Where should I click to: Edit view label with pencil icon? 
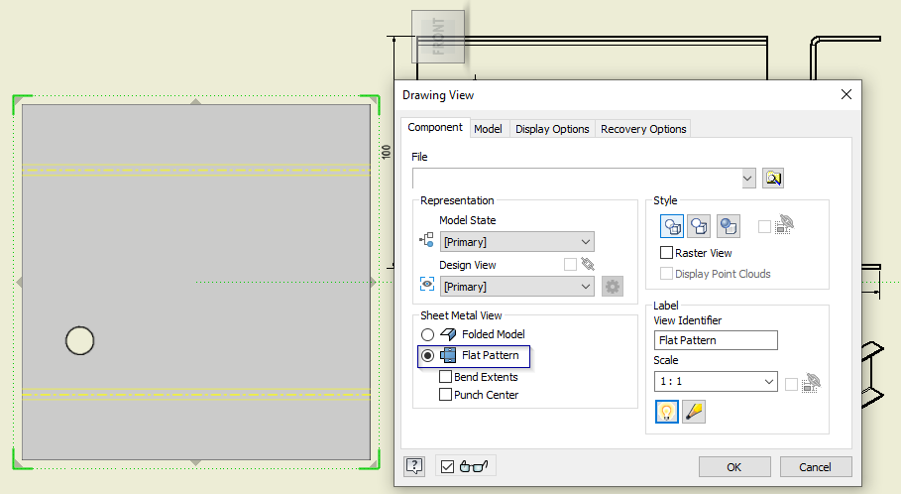pos(694,412)
